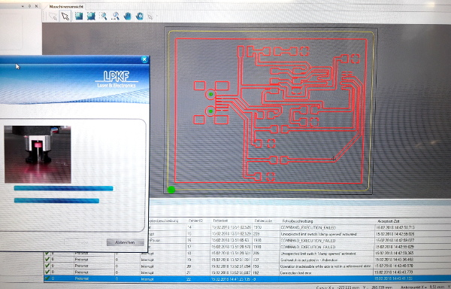451x289 pixels.
Task: Select the highlighted row with FehlerID 22
Action: (247, 278)
